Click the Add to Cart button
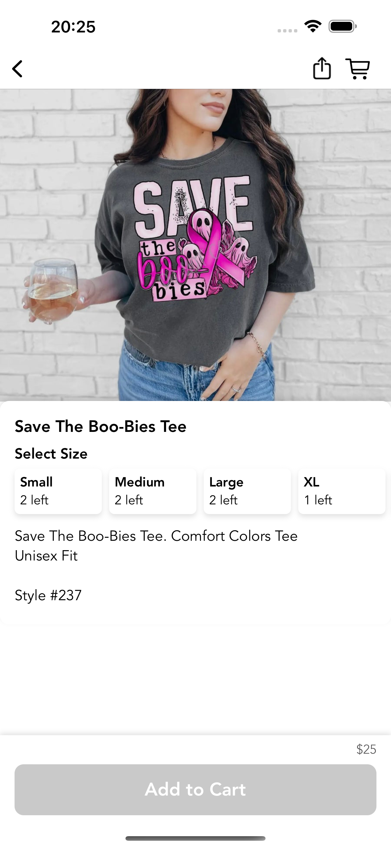Screen dimensions: 391x848 pyautogui.click(x=195, y=789)
